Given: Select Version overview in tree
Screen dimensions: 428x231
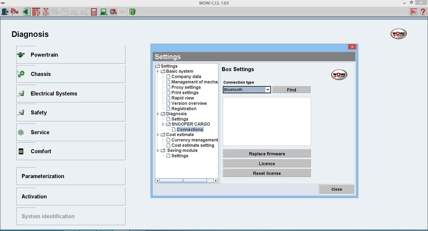Looking at the screenshot, I should (x=189, y=103).
